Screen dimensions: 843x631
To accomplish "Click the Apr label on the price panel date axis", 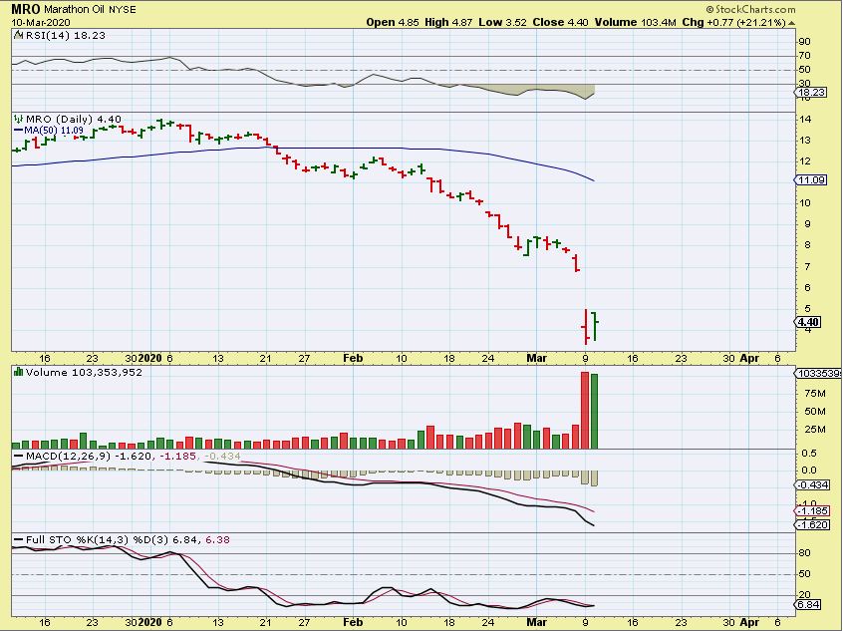I will pos(749,358).
